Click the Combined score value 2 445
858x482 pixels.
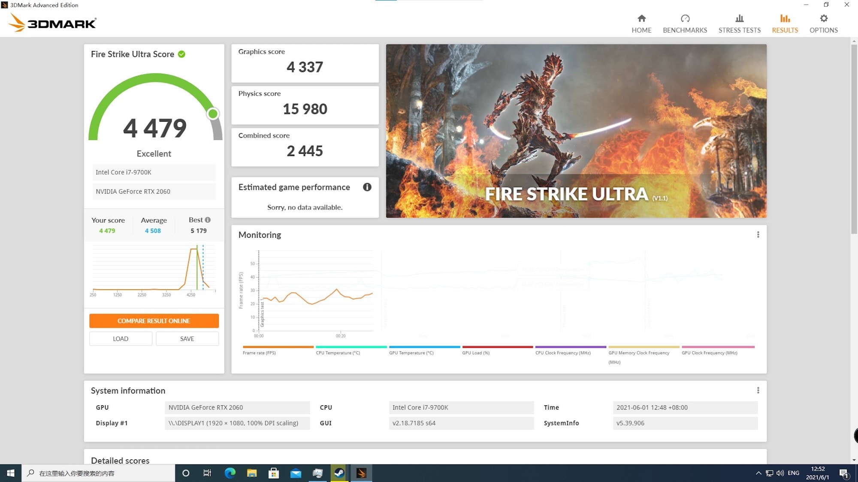(305, 151)
